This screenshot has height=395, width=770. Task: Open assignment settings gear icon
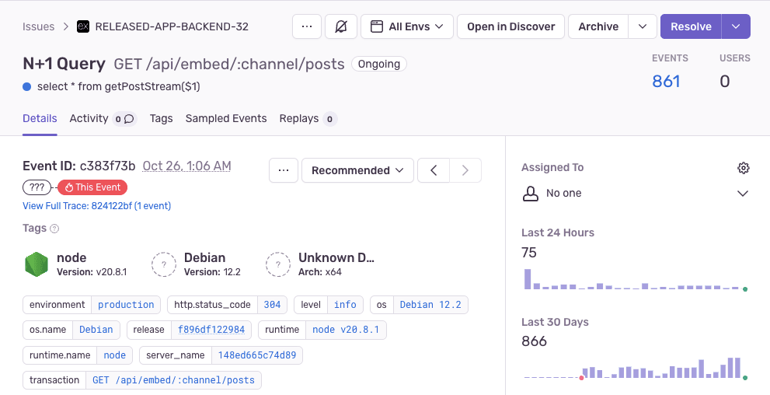click(x=744, y=168)
